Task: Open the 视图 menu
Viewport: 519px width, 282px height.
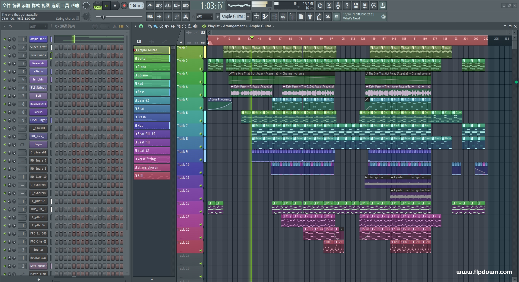Action: tap(45, 5)
